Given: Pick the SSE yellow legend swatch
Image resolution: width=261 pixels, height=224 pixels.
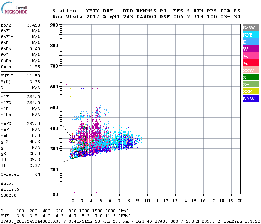Looking at the screenshot, I should coord(250,91).
